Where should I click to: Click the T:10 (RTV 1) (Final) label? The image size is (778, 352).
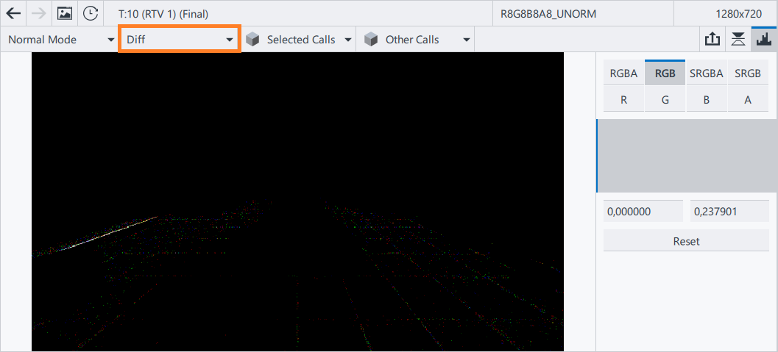click(163, 14)
